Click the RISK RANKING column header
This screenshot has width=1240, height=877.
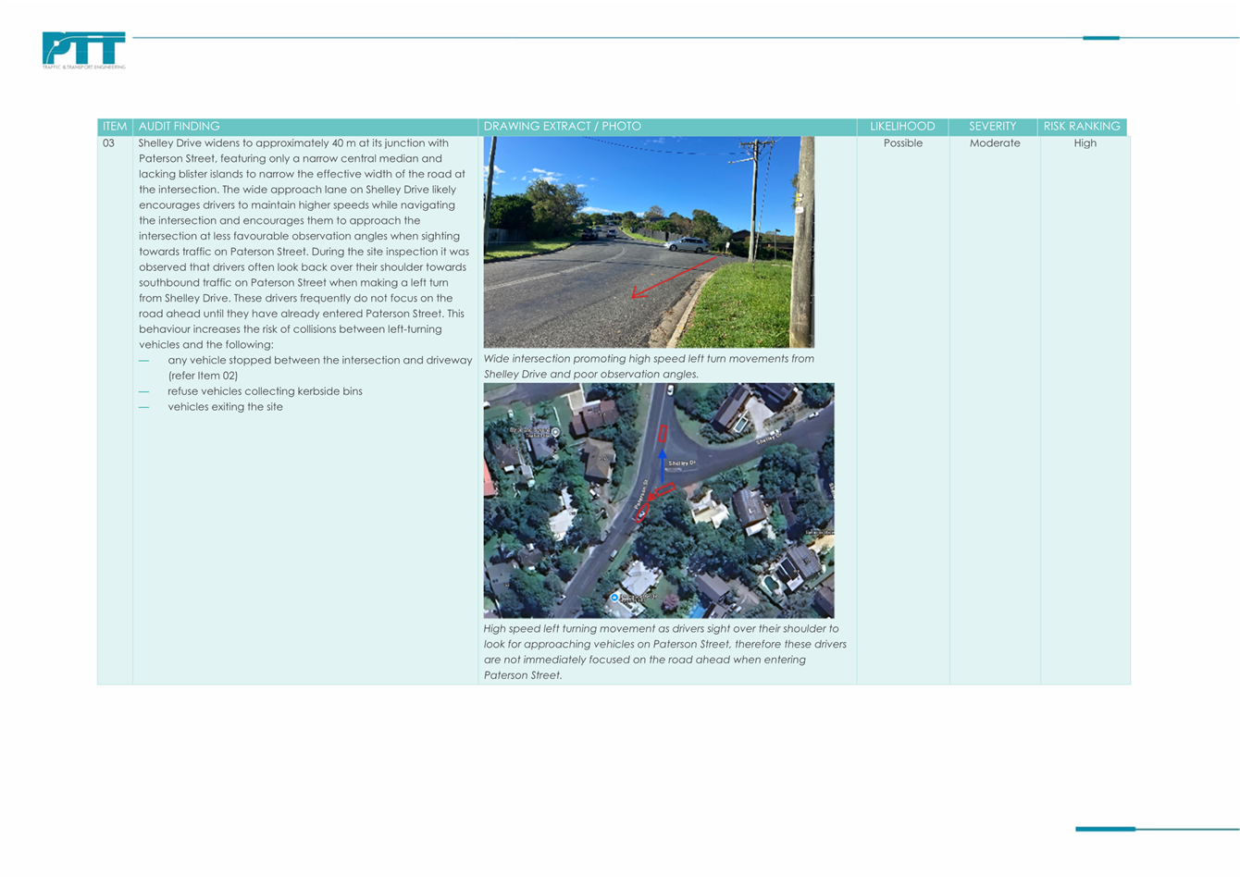pyautogui.click(x=1082, y=127)
